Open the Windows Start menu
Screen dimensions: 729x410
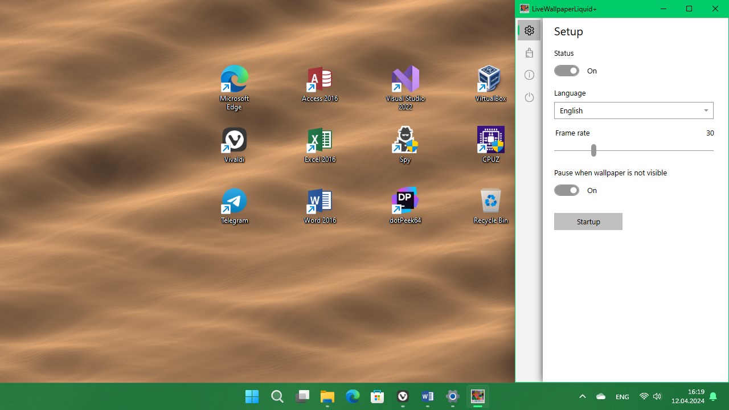pos(252,396)
